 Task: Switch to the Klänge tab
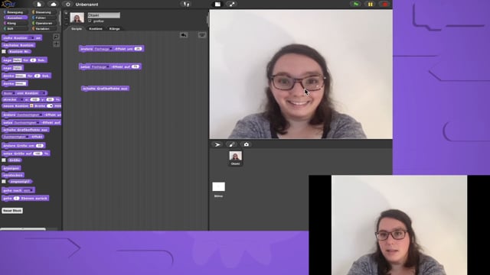(114, 29)
